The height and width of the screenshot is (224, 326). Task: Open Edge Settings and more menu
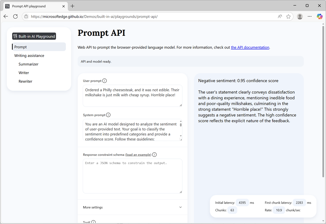click(310, 16)
